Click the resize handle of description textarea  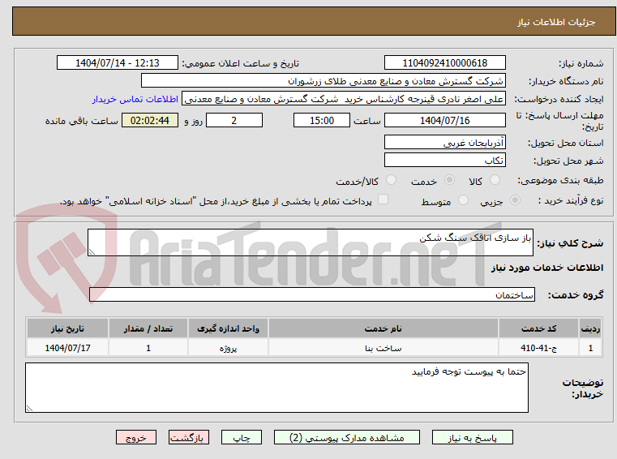pos(92,252)
